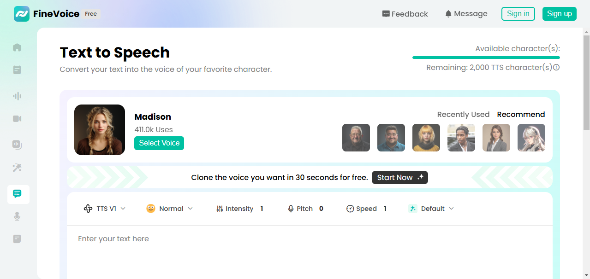Viewport: 590px width, 279px height.
Task: Click the Pitch control showing value 0
Action: (305, 208)
